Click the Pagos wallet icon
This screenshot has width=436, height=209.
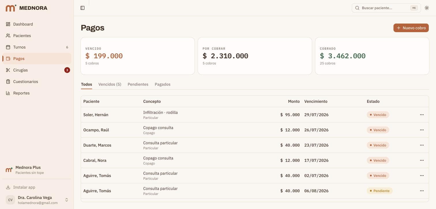pyautogui.click(x=8, y=59)
